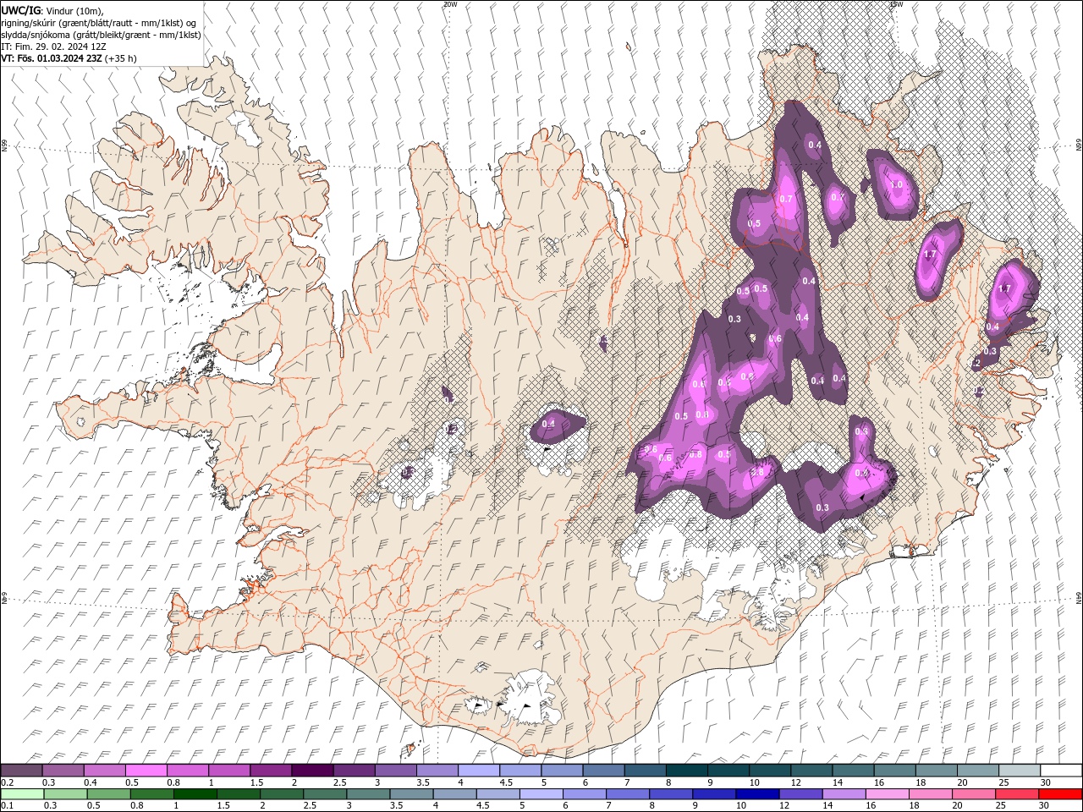Click the VT: Fös. 01.03.2024 23Z valid time
Screen dimensions: 1083x812
[x=52, y=58]
